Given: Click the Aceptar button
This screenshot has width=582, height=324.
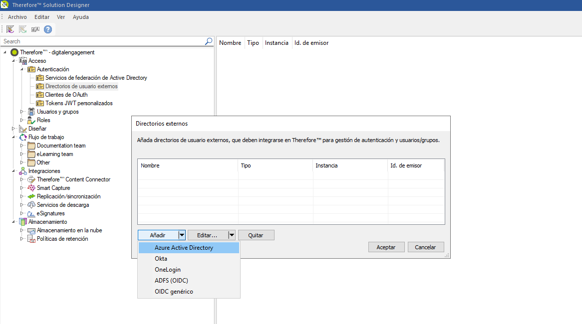Looking at the screenshot, I should (x=386, y=247).
